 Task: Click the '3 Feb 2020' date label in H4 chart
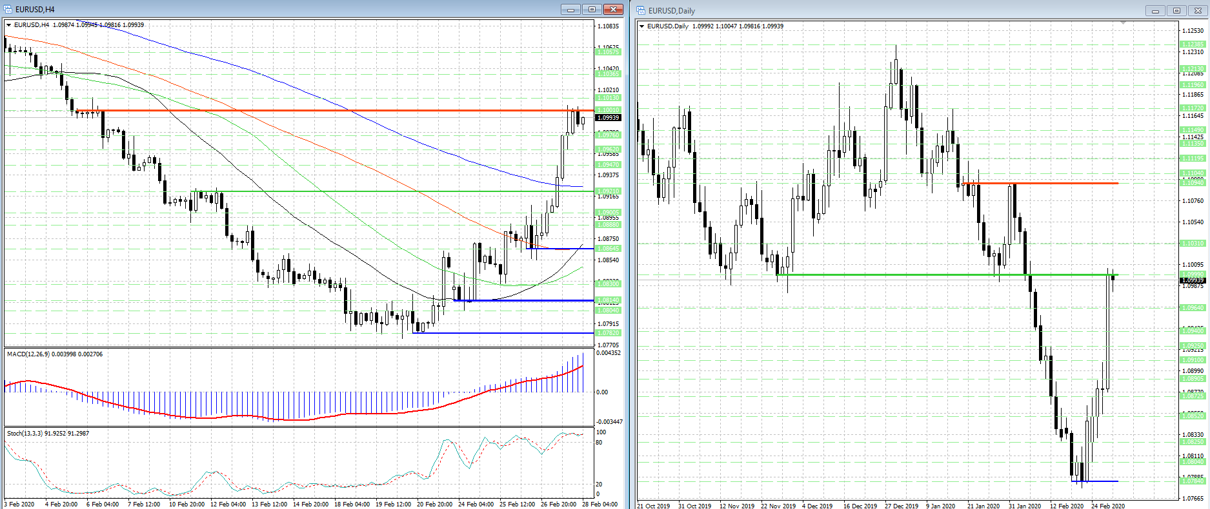[x=19, y=504]
